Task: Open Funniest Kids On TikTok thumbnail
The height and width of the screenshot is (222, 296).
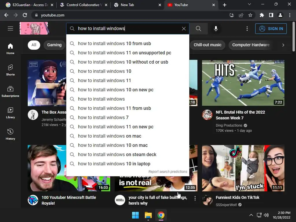Action: coord(243,168)
